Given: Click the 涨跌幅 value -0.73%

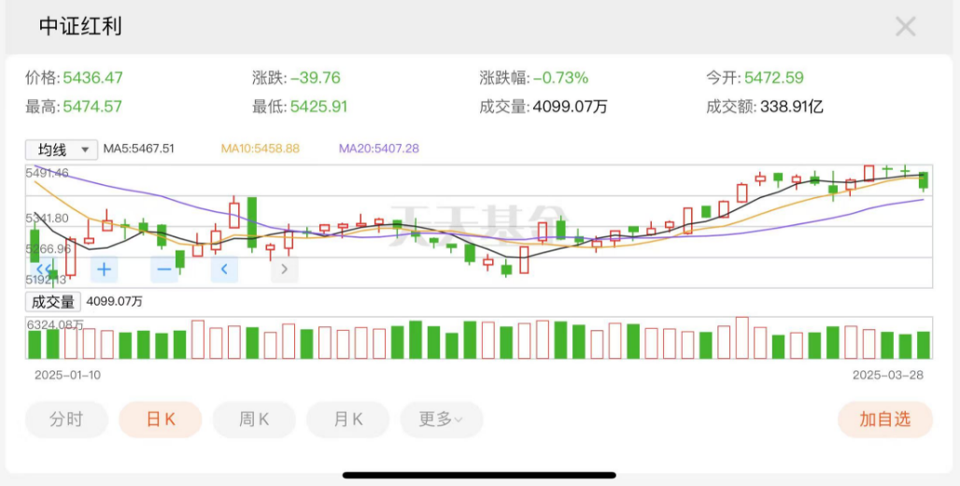Looking at the screenshot, I should pos(561,78).
